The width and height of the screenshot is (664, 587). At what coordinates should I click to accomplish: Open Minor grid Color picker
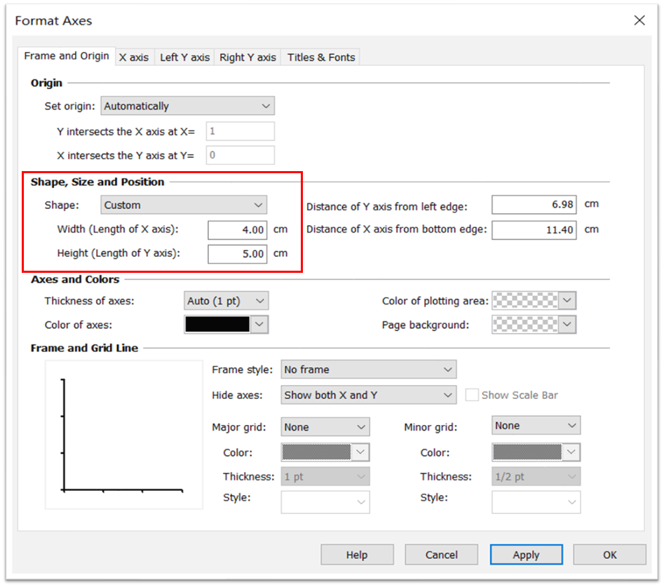point(536,452)
